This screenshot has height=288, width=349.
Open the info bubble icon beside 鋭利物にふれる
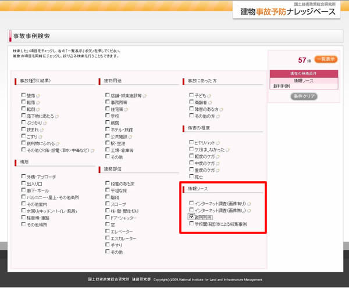click(58, 144)
